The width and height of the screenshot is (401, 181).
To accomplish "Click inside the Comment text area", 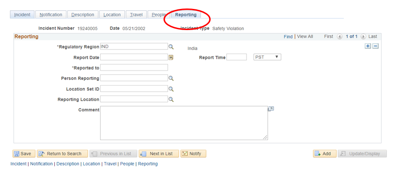I will (x=184, y=123).
